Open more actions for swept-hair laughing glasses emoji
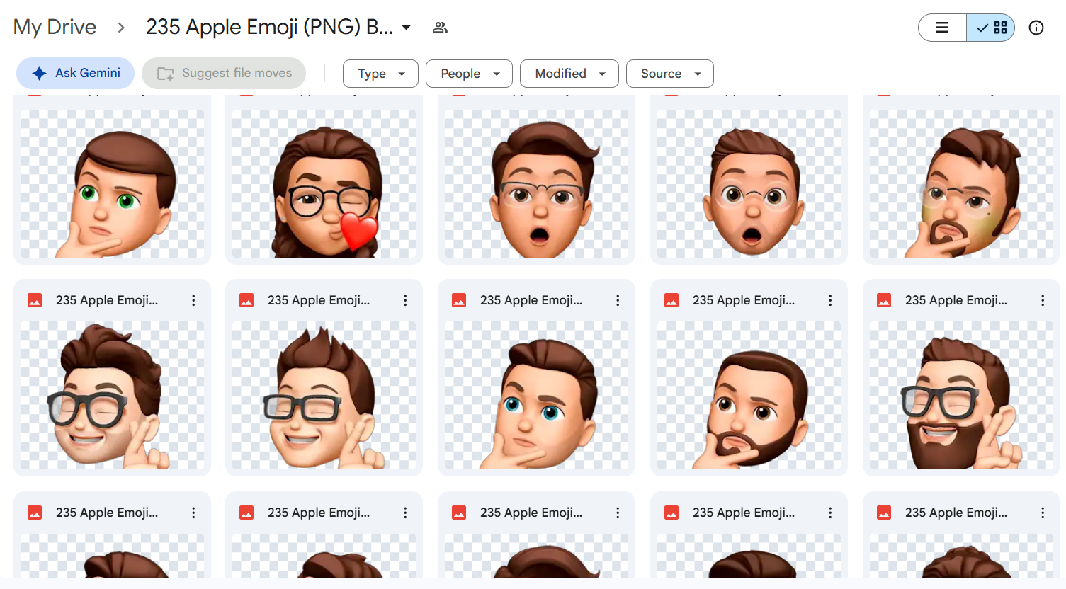Screen dimensions: 1066x589 [x=193, y=300]
